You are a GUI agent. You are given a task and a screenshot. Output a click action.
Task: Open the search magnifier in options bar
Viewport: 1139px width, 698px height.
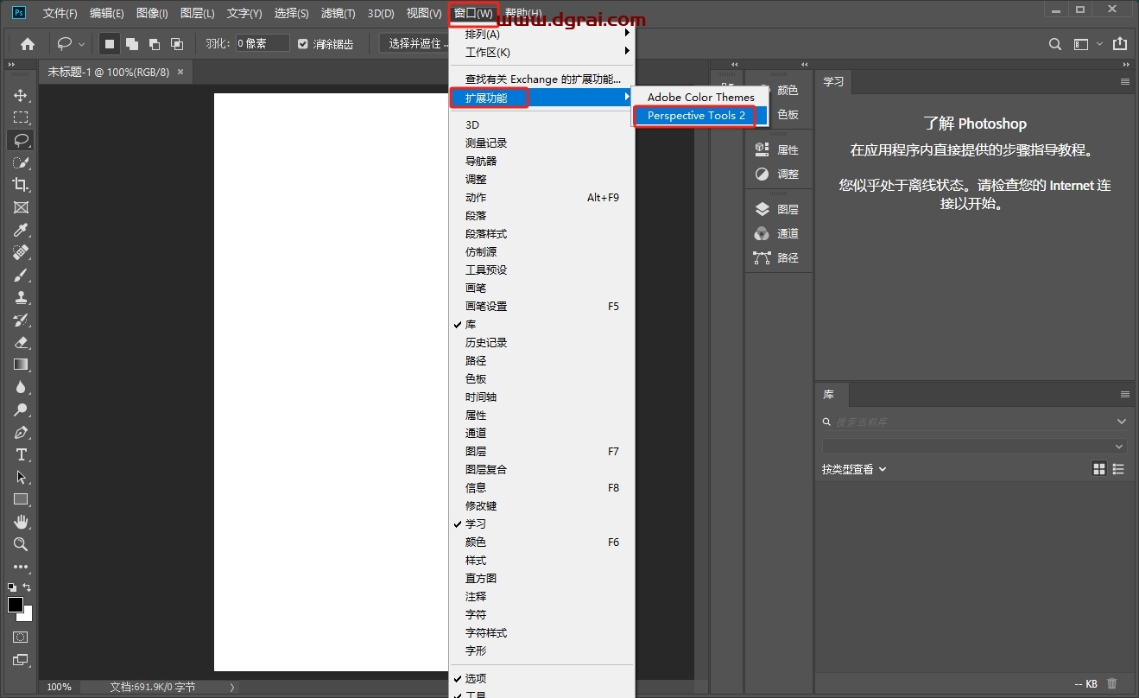click(1055, 43)
